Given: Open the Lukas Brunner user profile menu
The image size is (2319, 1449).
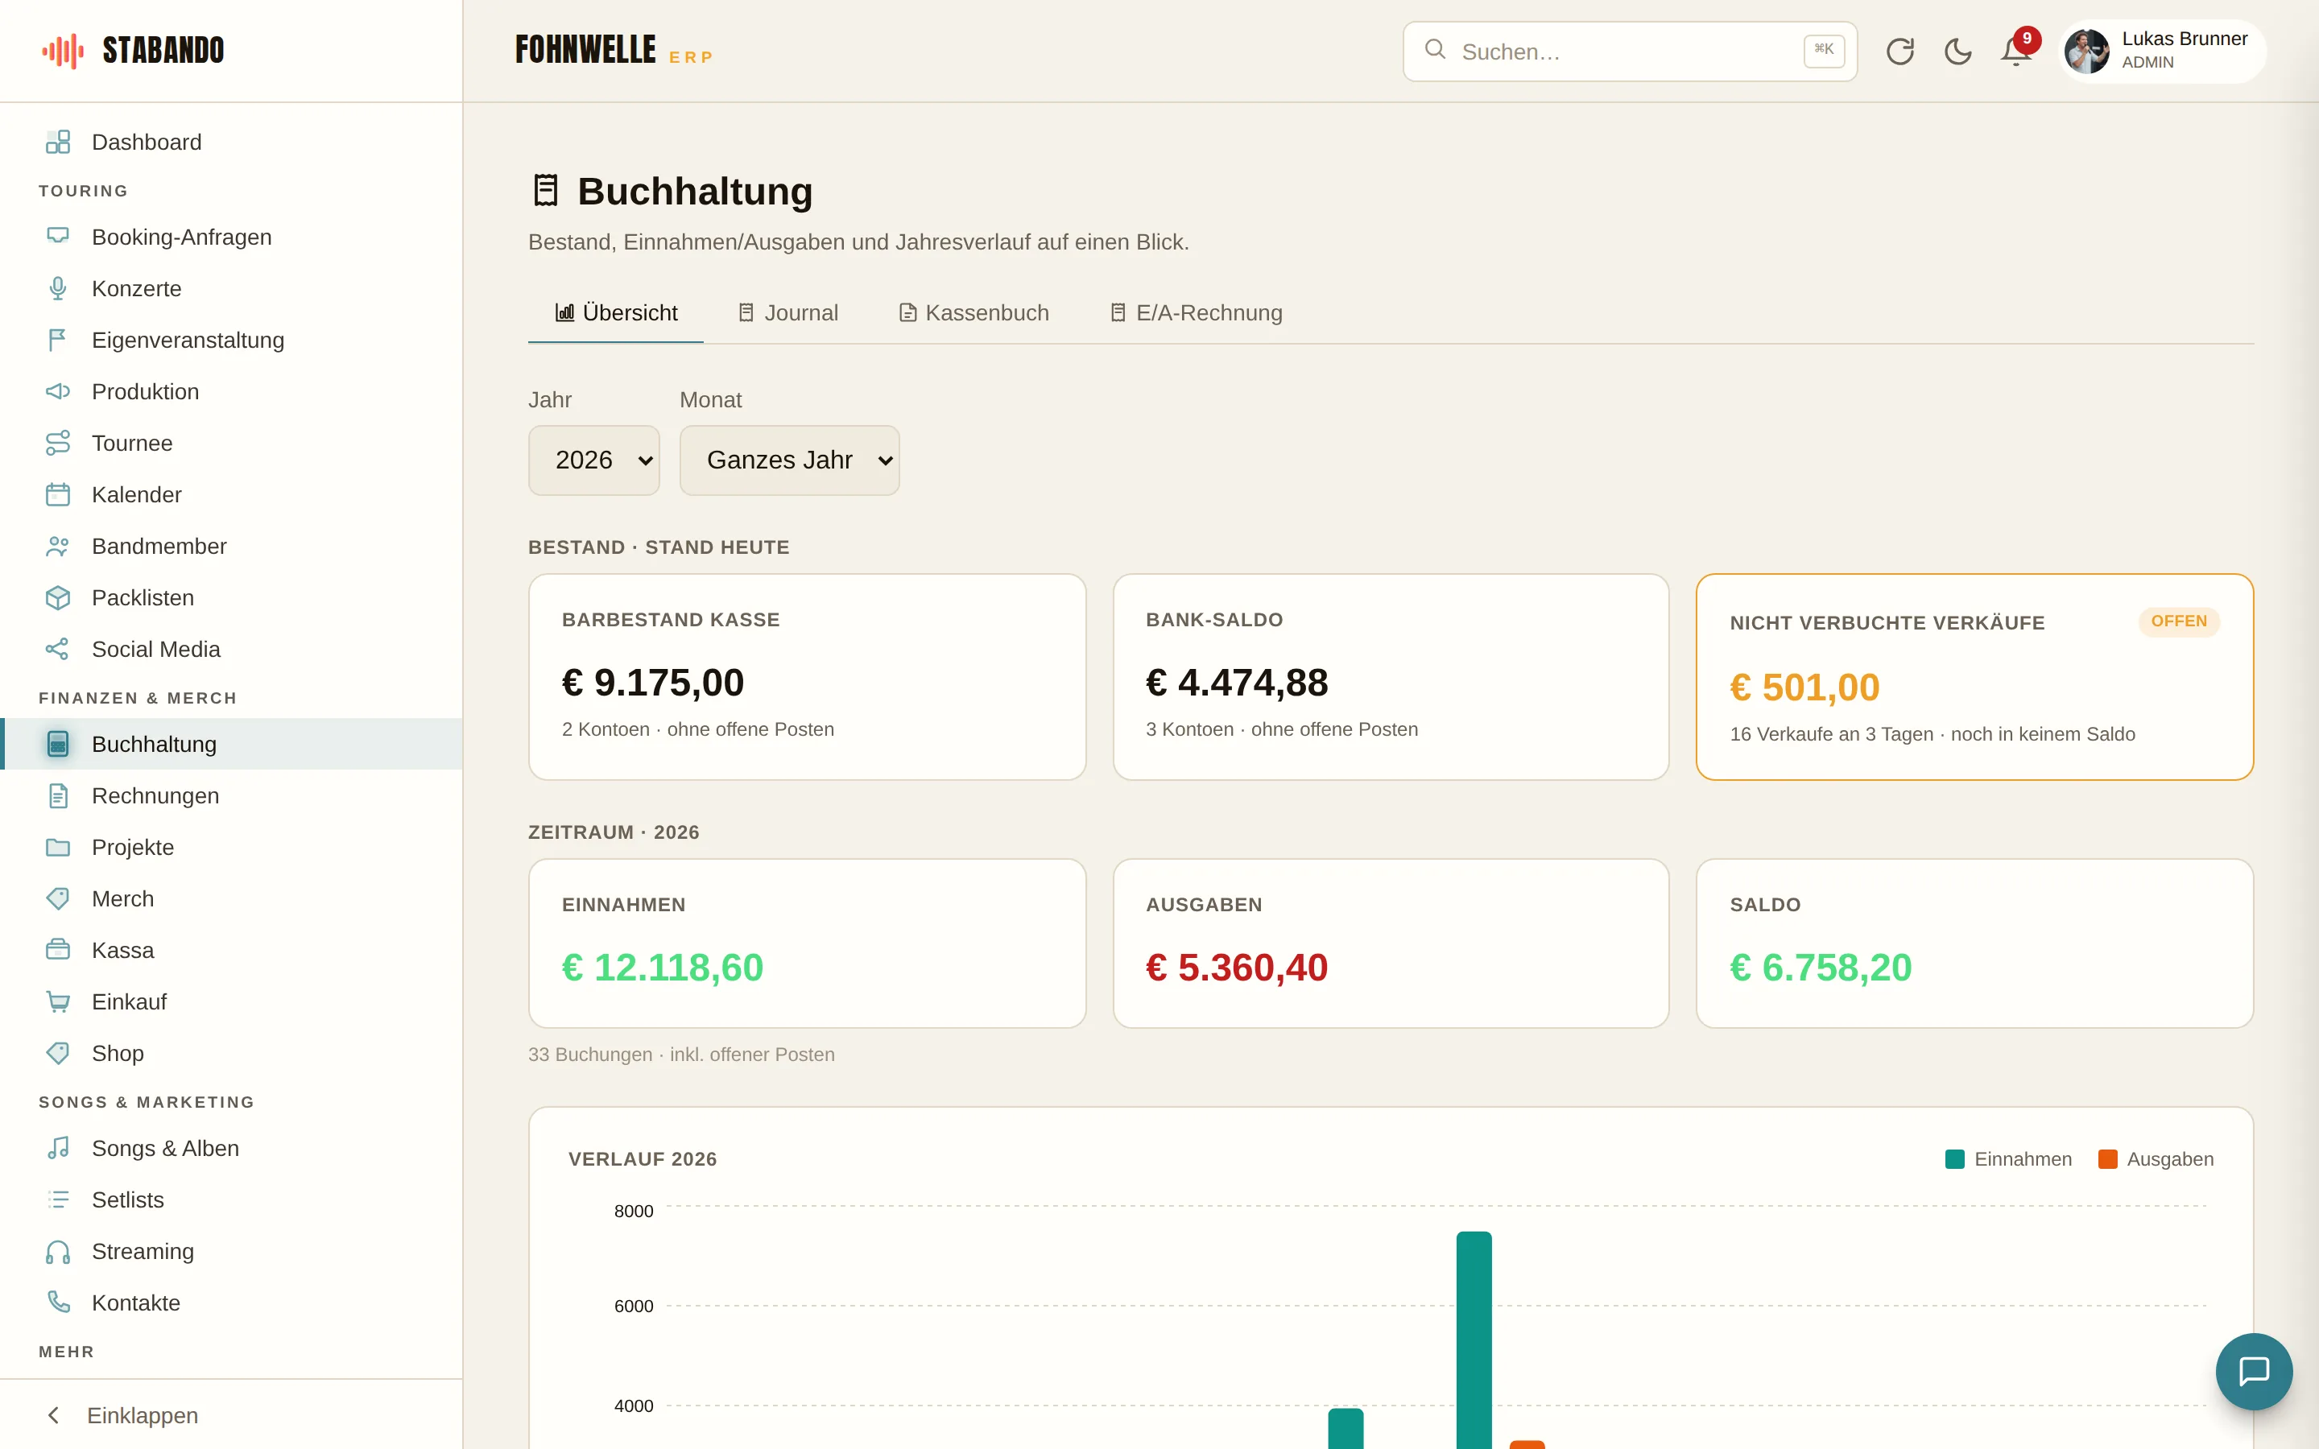Looking at the screenshot, I should click(2162, 51).
